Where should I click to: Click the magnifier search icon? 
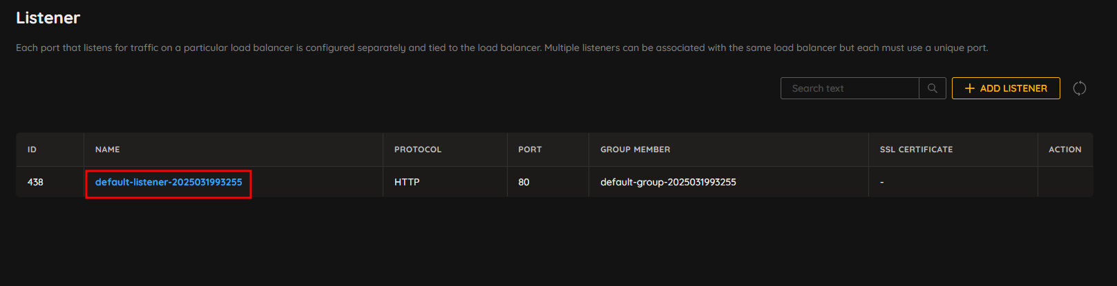(x=933, y=88)
